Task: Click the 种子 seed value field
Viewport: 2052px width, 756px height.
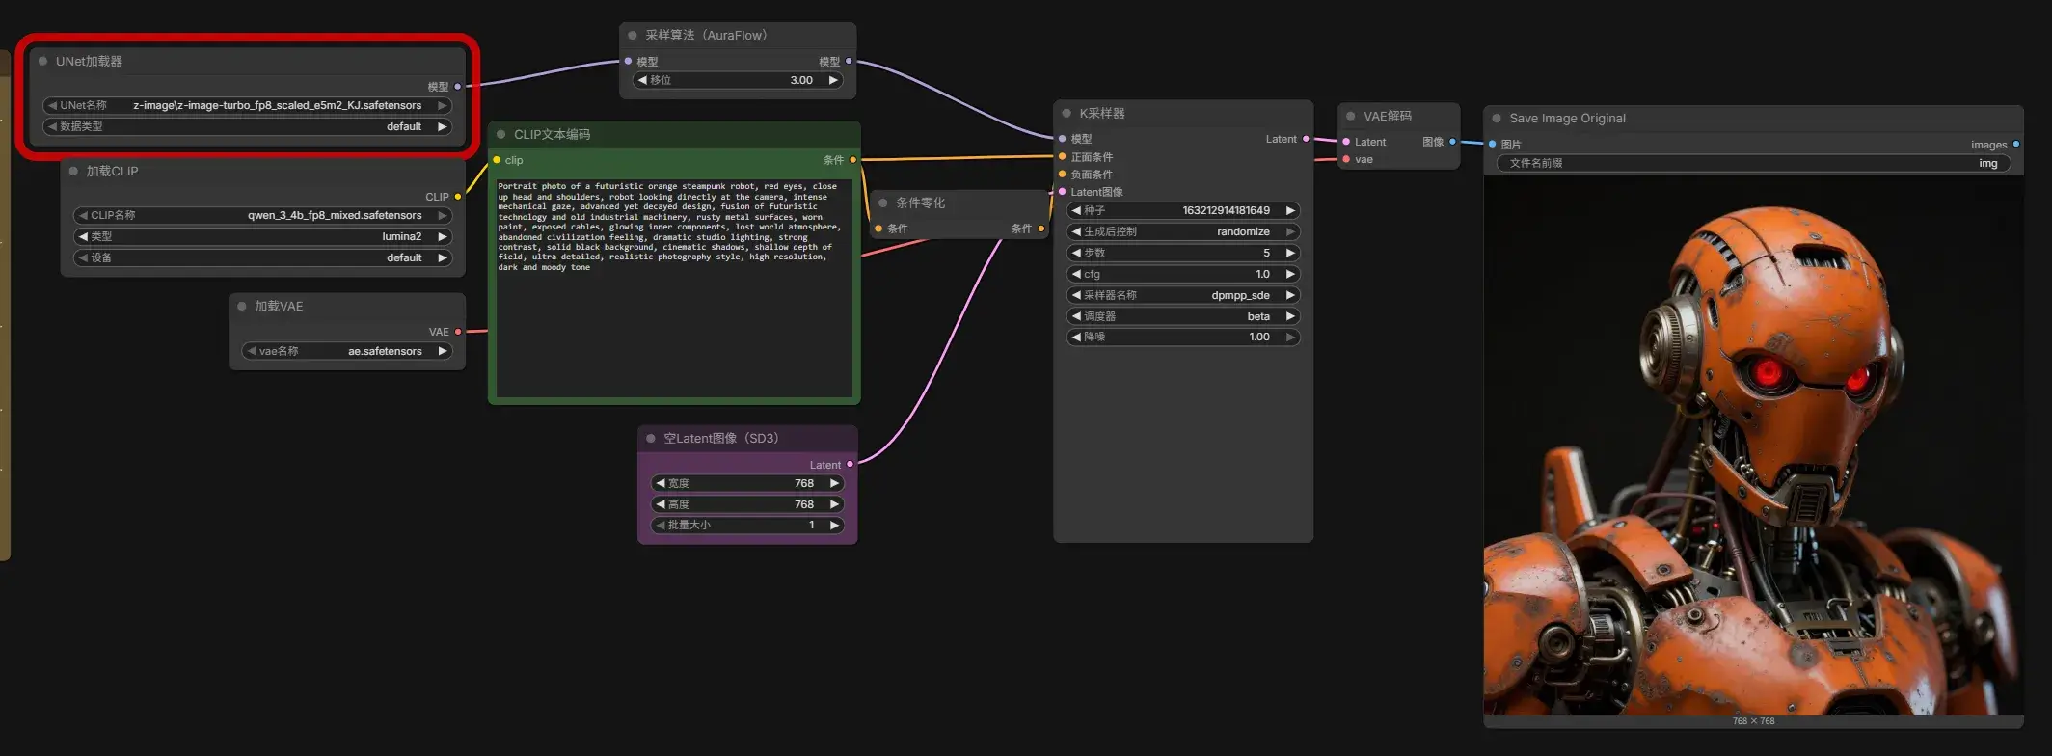Action: [x=1183, y=210]
